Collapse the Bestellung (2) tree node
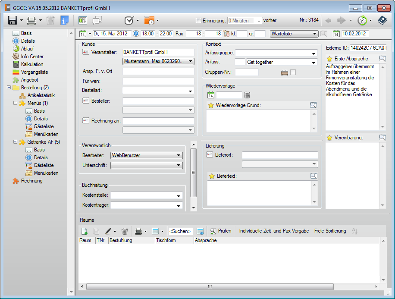The width and height of the screenshot is (395, 299). click(9, 88)
